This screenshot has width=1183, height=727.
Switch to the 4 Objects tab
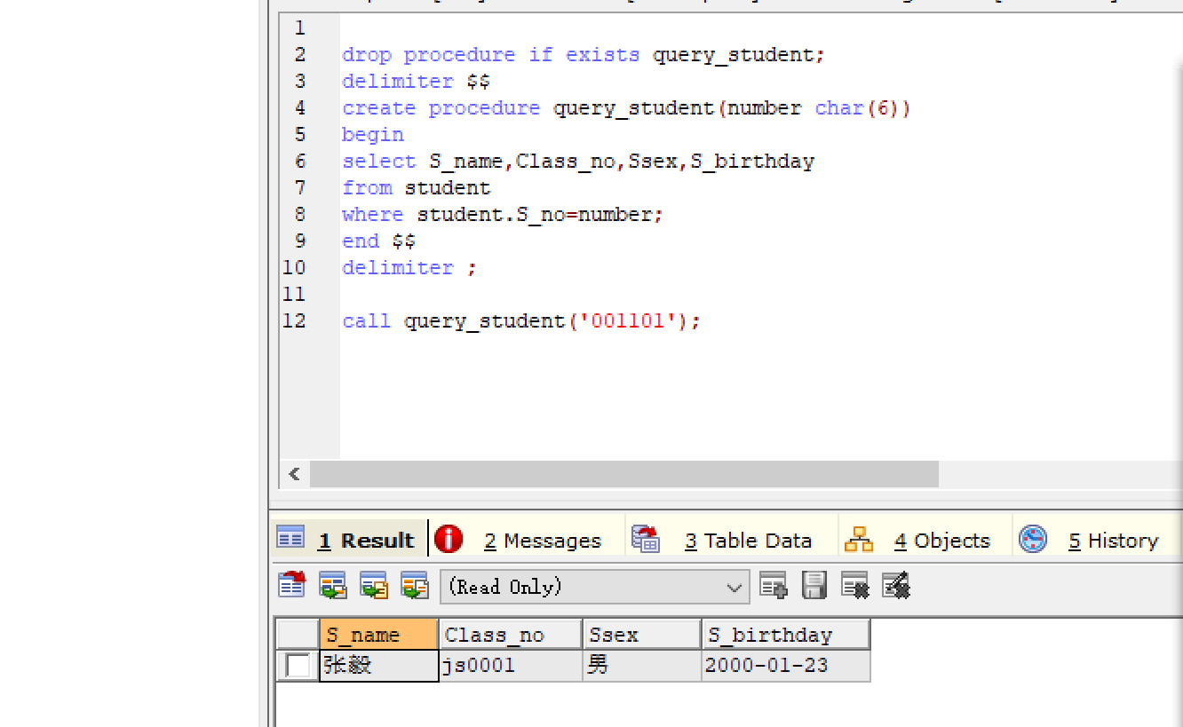click(925, 540)
